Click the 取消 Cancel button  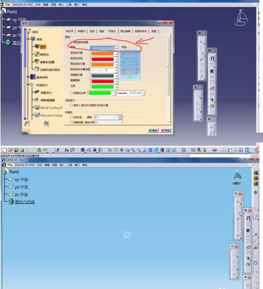tap(166, 131)
